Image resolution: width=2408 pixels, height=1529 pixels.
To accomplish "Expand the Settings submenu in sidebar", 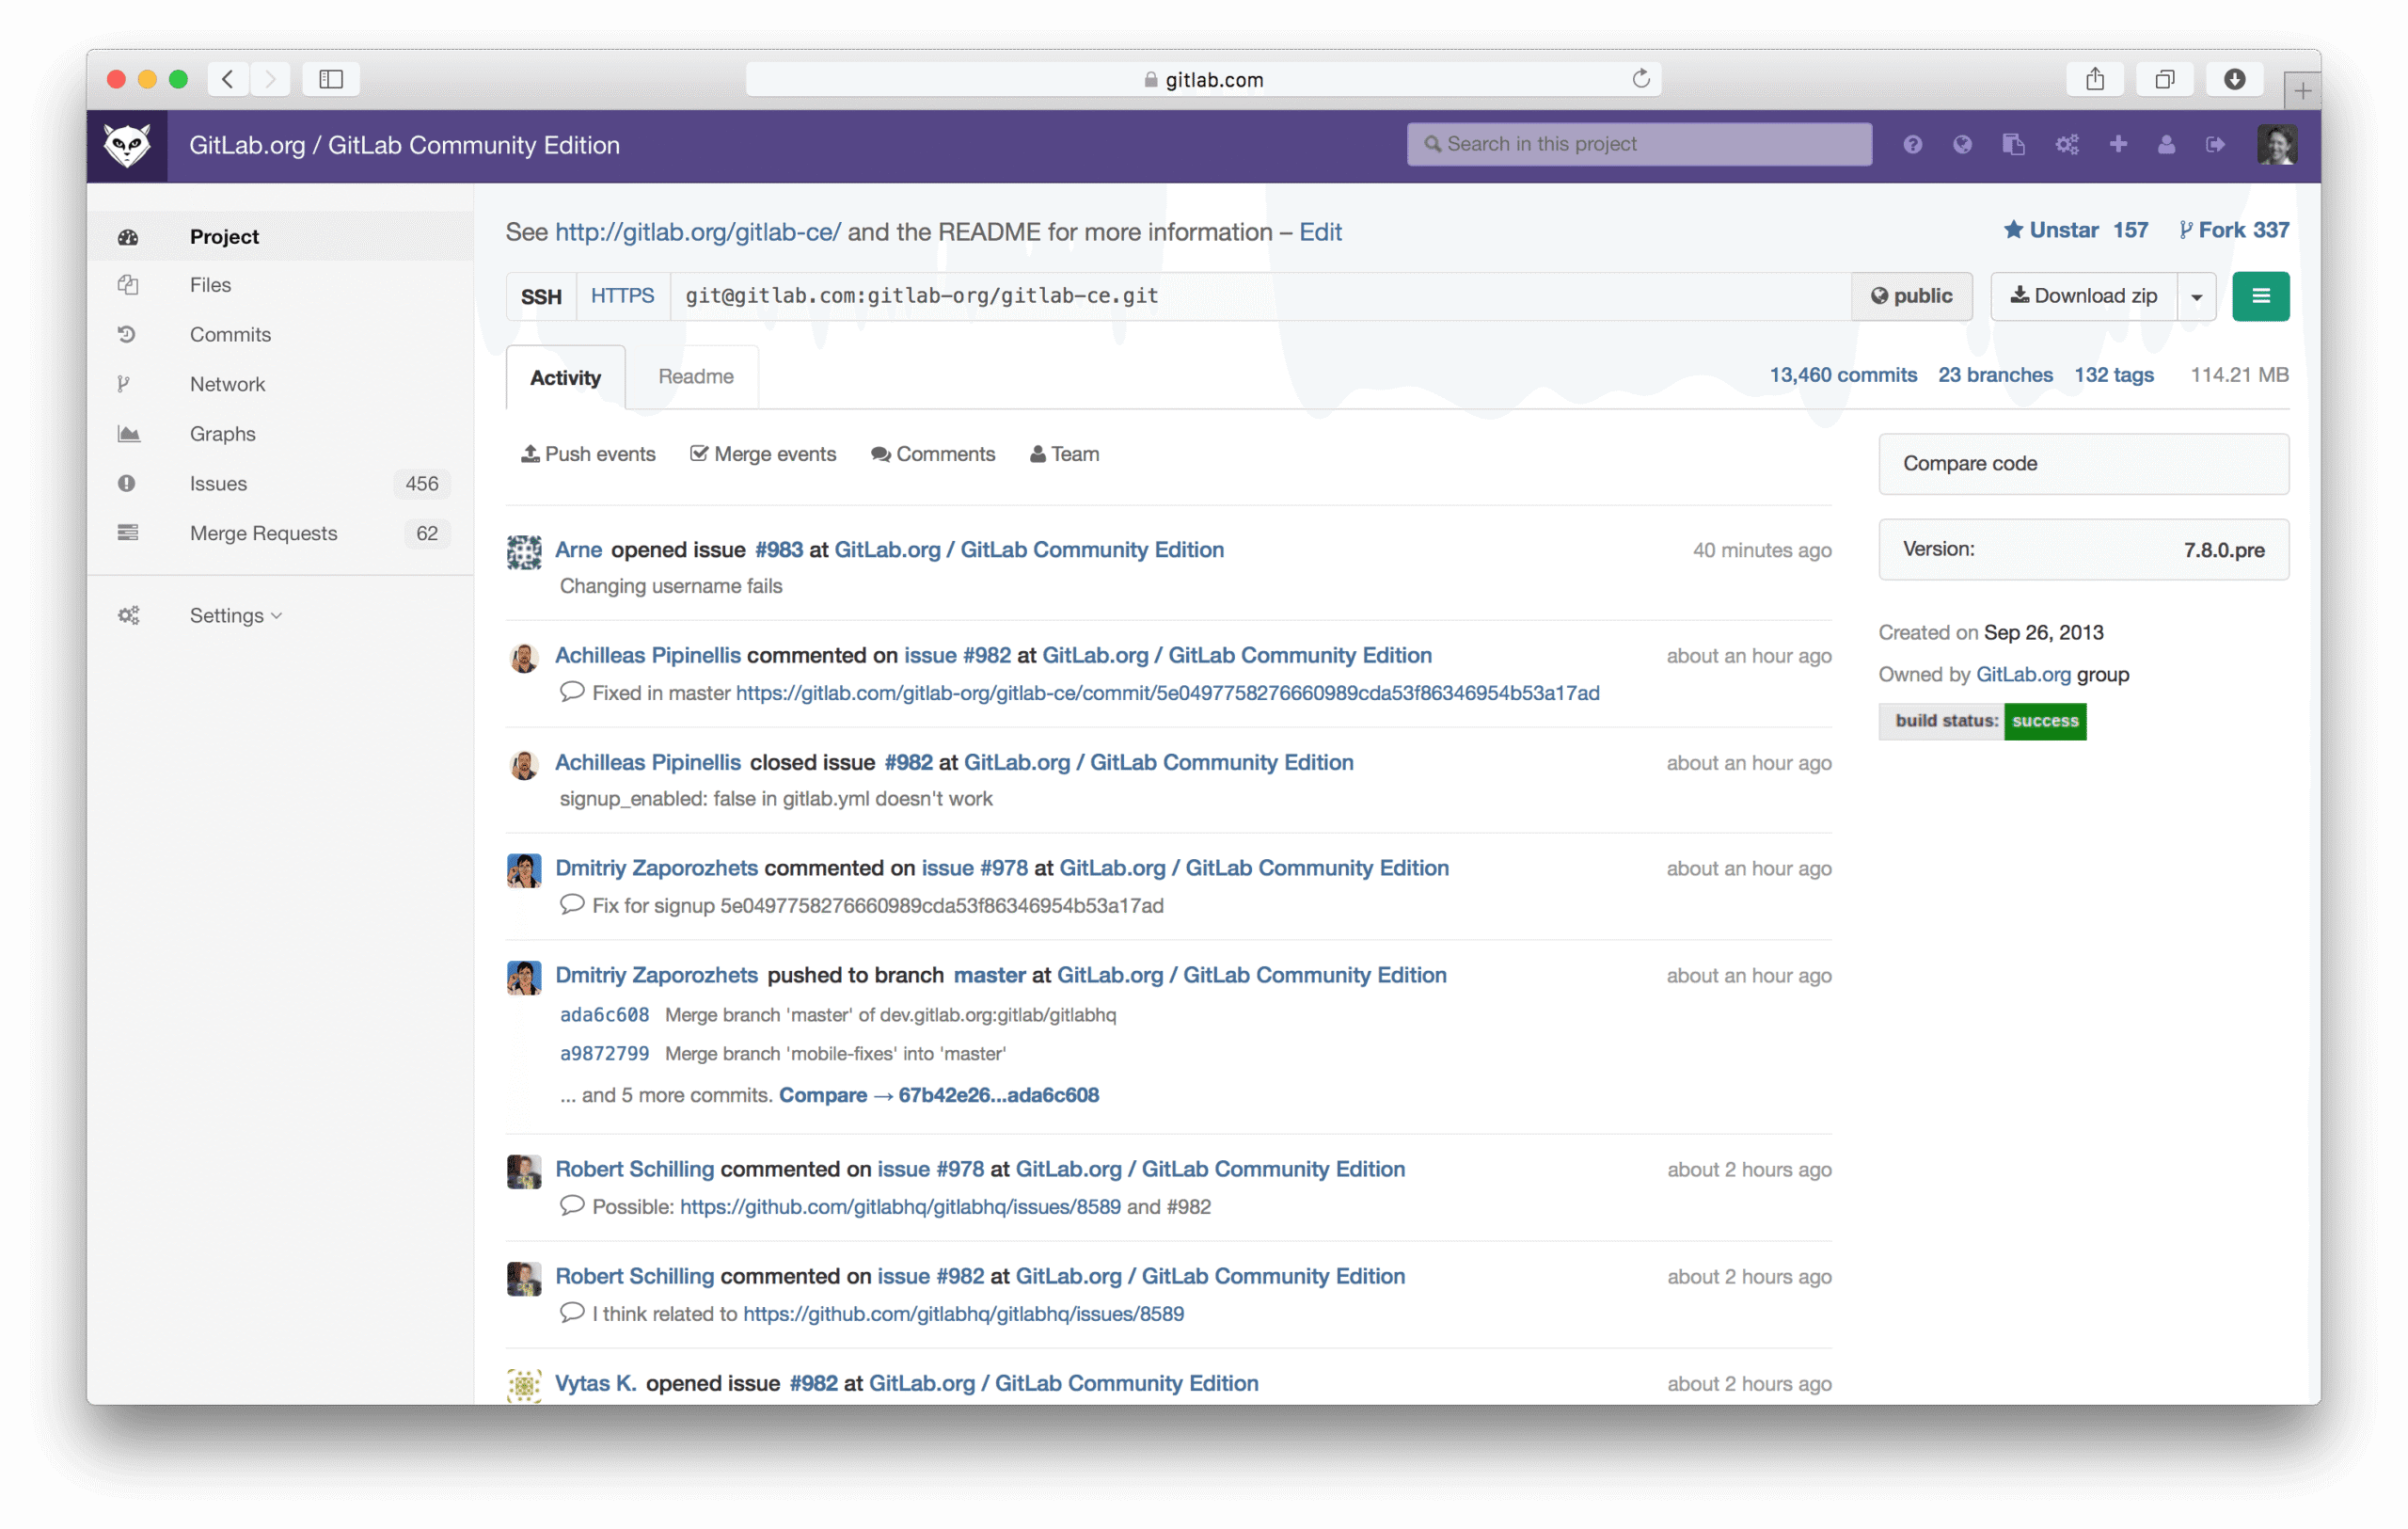I will [236, 616].
